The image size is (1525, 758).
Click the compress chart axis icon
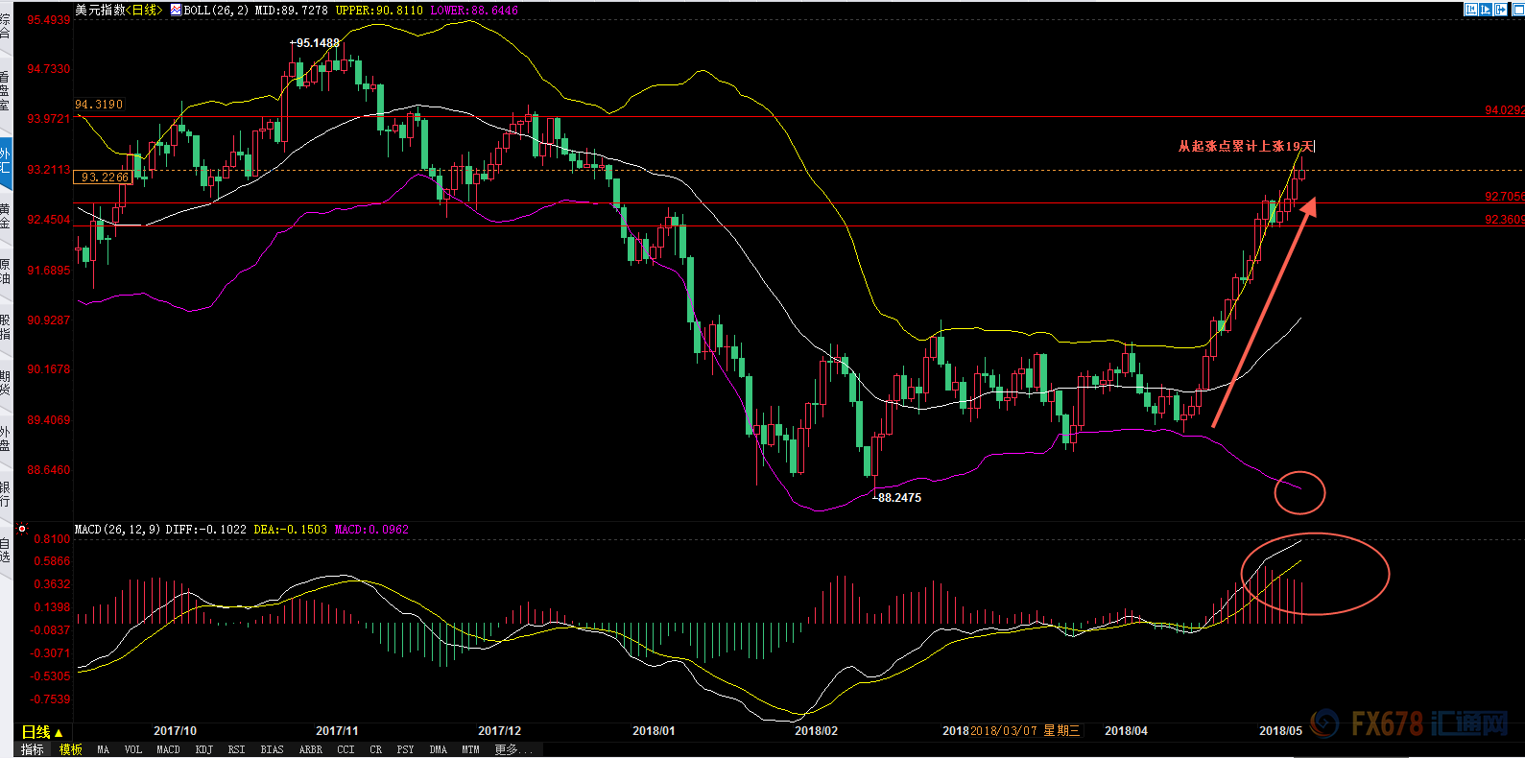(x=1470, y=10)
